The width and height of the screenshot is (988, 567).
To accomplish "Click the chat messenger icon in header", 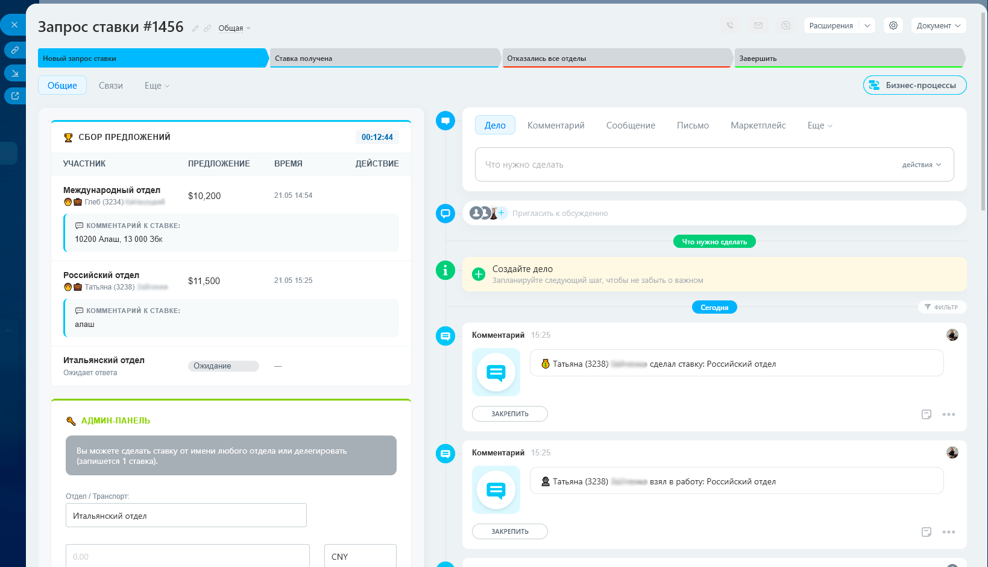I will (786, 25).
